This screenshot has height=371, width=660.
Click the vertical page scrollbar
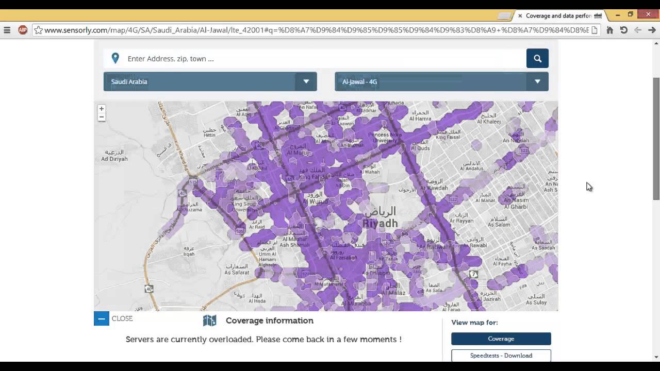click(x=656, y=139)
